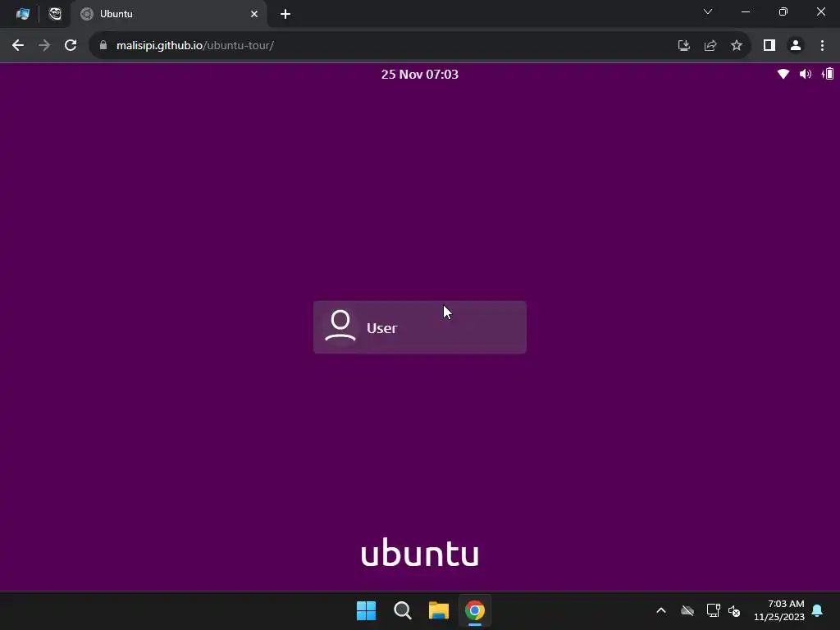
Task: Show hidden system tray icons
Action: [661, 610]
